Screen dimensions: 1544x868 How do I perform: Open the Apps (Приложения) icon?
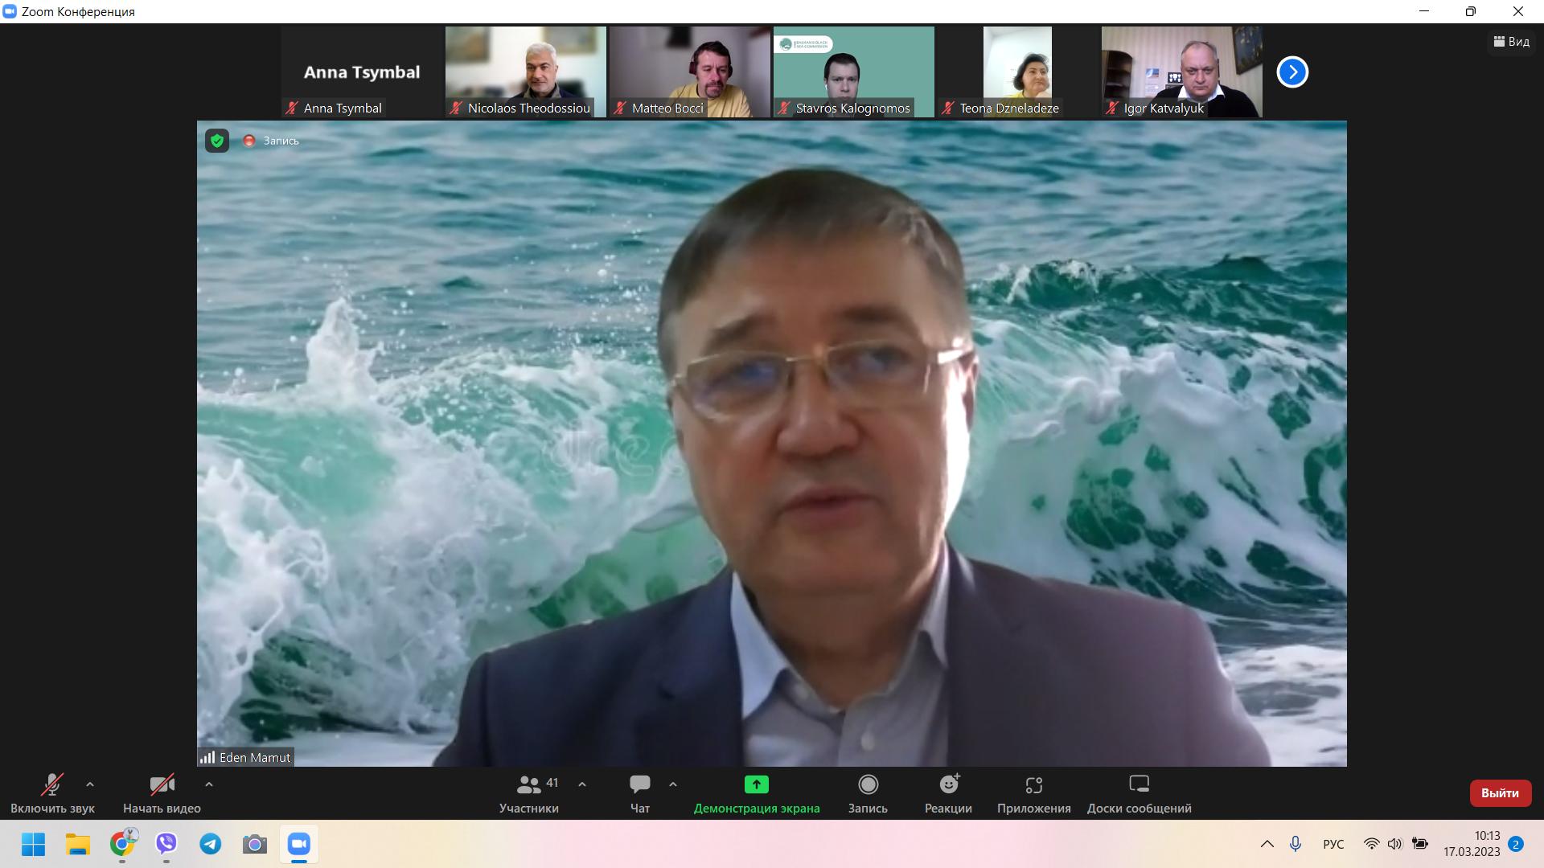[x=1033, y=784]
